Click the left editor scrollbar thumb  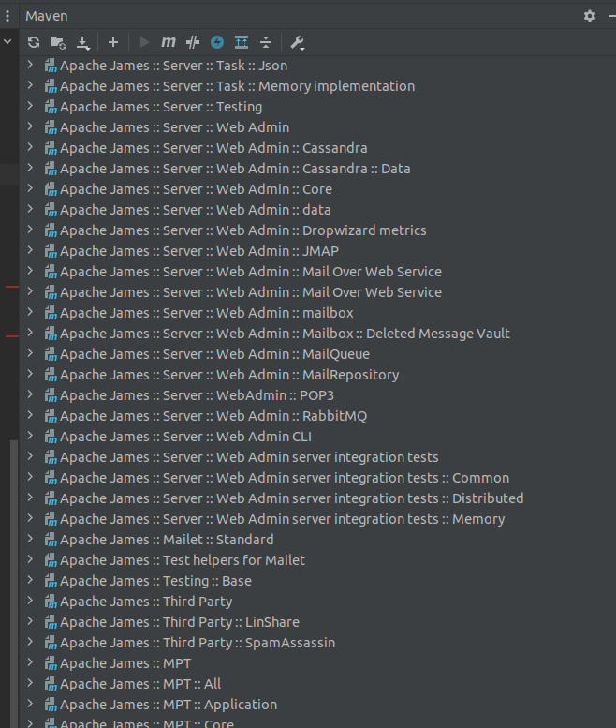(x=14, y=584)
